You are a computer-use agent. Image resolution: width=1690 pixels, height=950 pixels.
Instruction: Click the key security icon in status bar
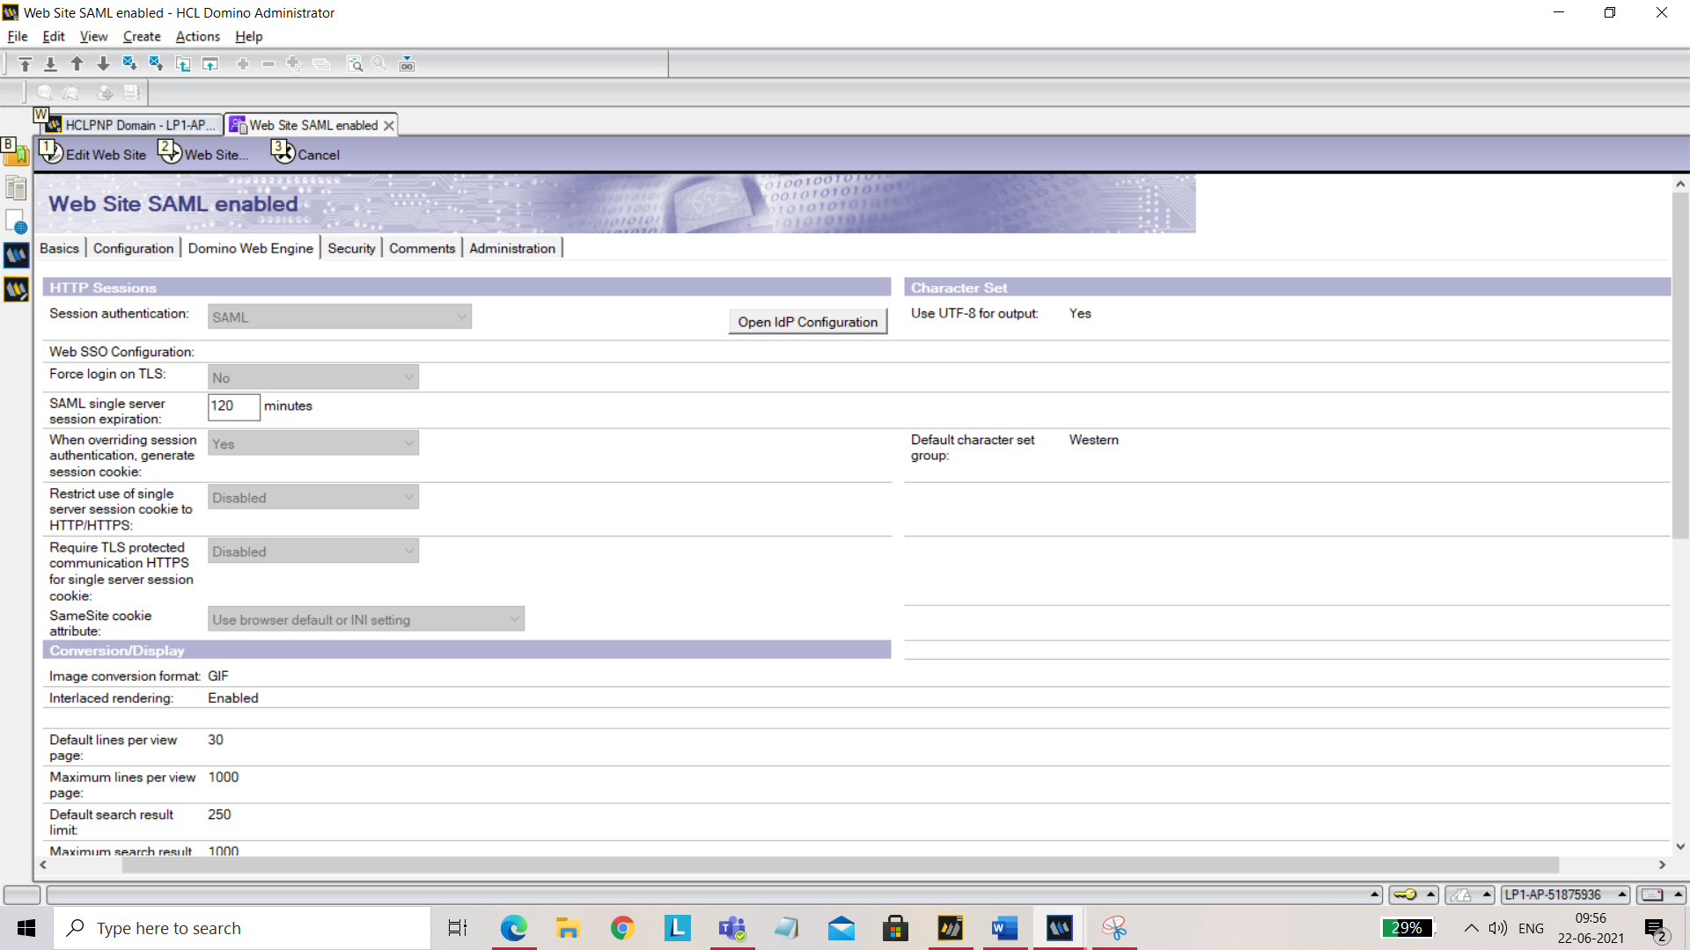point(1405,895)
